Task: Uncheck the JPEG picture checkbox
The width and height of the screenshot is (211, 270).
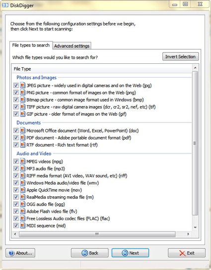Action: click(x=16, y=85)
